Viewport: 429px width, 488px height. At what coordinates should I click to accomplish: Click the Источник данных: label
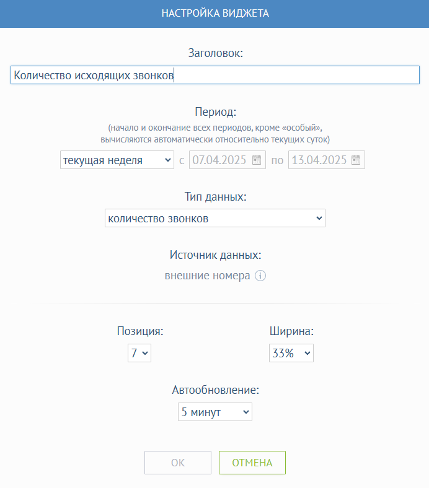216,255
